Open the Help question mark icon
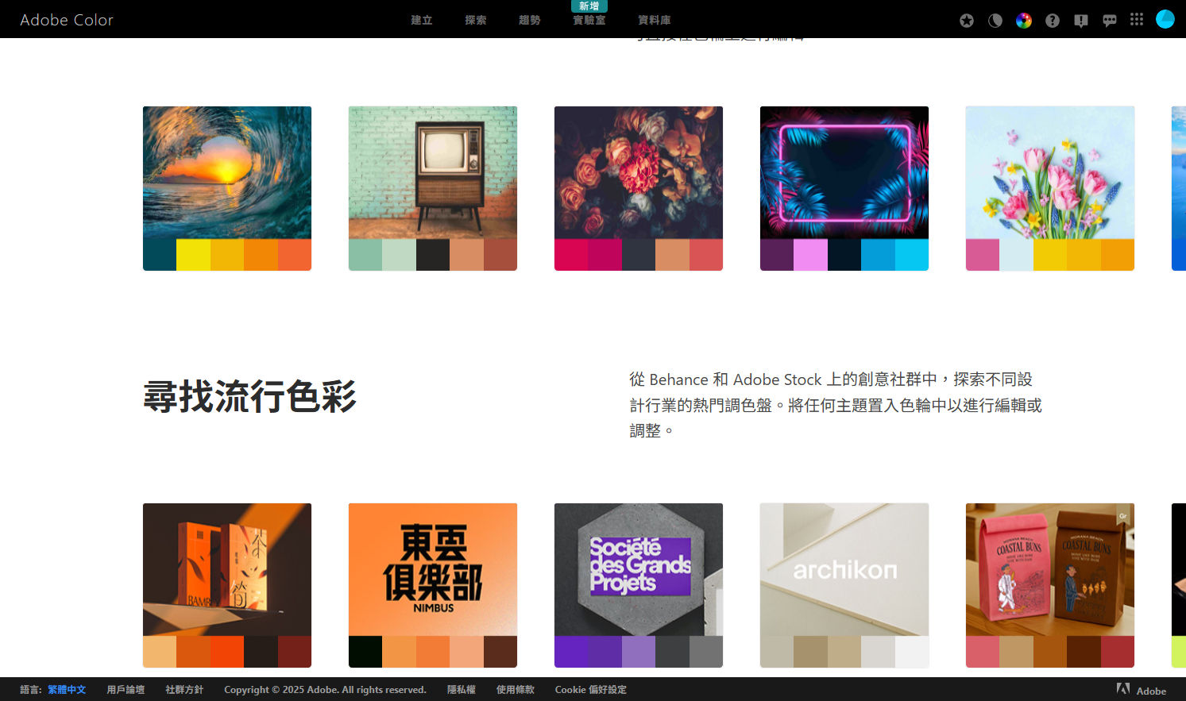Image resolution: width=1186 pixels, height=701 pixels. pos(1052,20)
